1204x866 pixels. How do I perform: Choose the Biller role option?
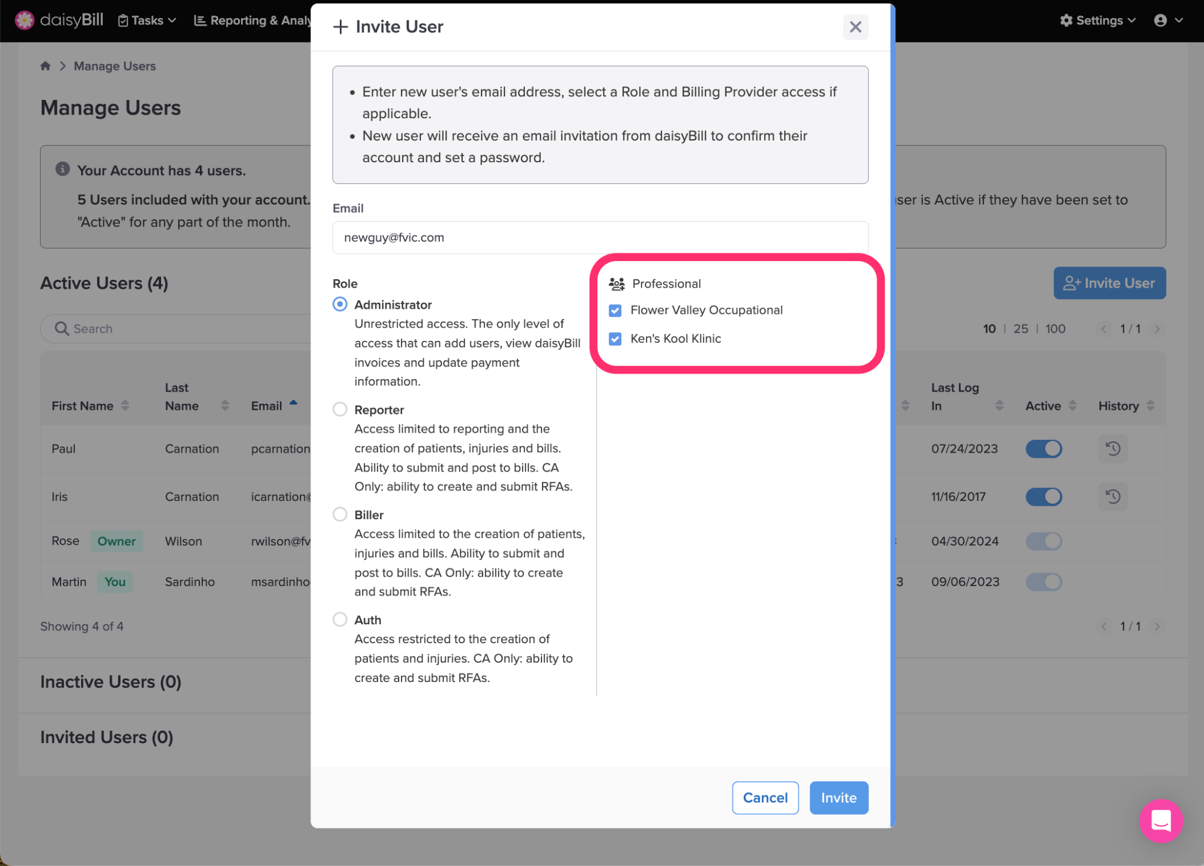click(340, 514)
